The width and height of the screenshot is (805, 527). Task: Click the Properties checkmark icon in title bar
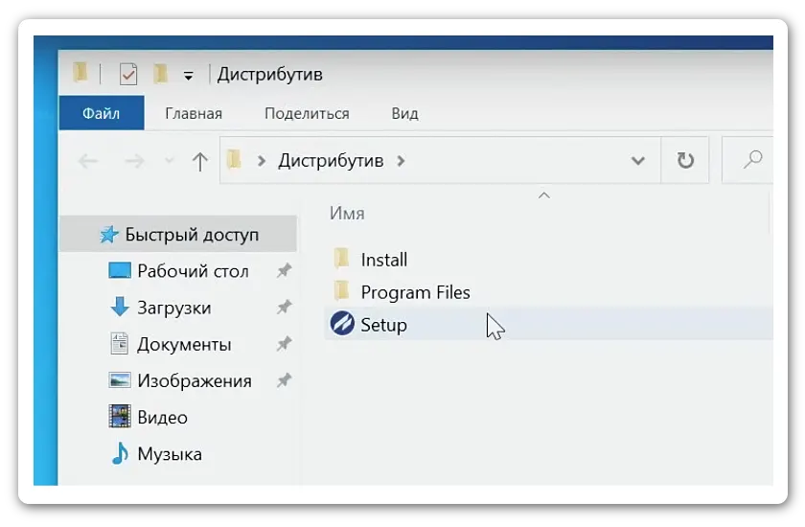pyautogui.click(x=127, y=75)
